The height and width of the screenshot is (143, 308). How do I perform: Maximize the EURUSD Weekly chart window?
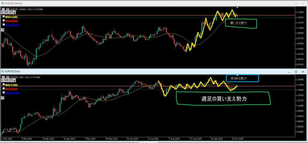pyautogui.click(x=296, y=3)
